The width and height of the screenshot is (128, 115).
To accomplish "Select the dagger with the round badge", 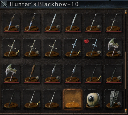I will [11, 22].
